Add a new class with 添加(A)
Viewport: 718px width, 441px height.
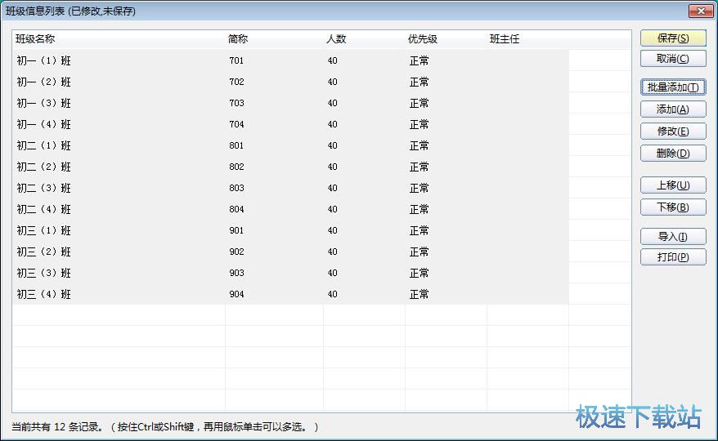[673, 109]
